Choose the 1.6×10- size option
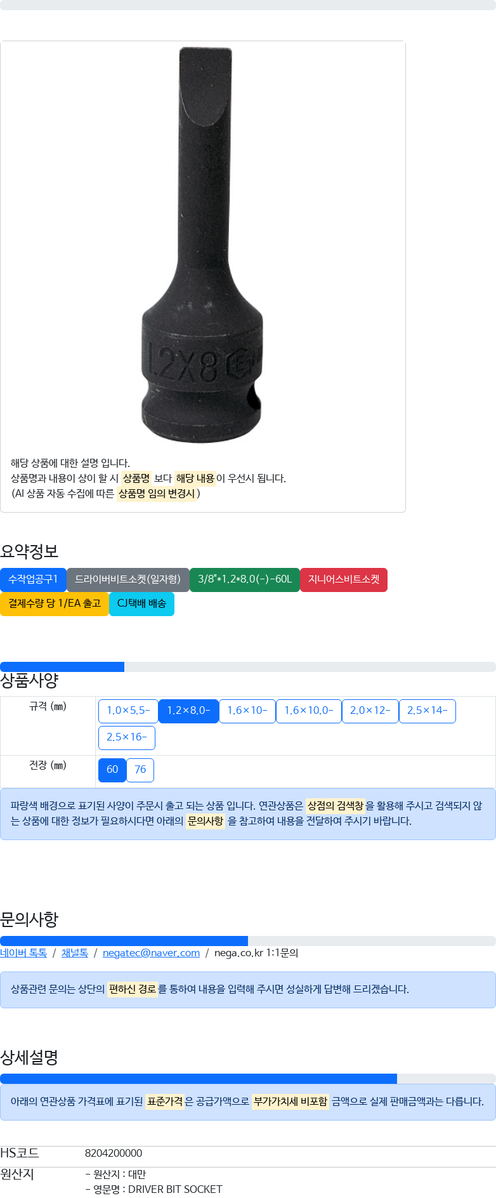The width and height of the screenshot is (496, 1198). click(247, 711)
